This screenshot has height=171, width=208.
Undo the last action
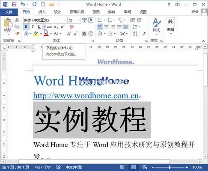(x=23, y=4)
